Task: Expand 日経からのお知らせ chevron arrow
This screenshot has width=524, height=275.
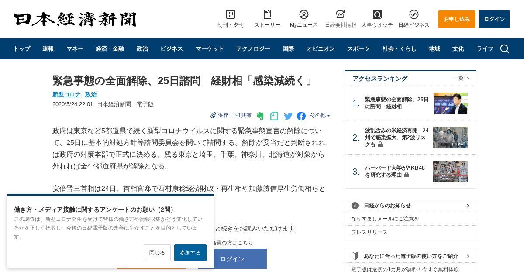Action: click(x=468, y=206)
